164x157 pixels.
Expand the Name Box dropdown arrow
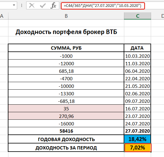14,5
